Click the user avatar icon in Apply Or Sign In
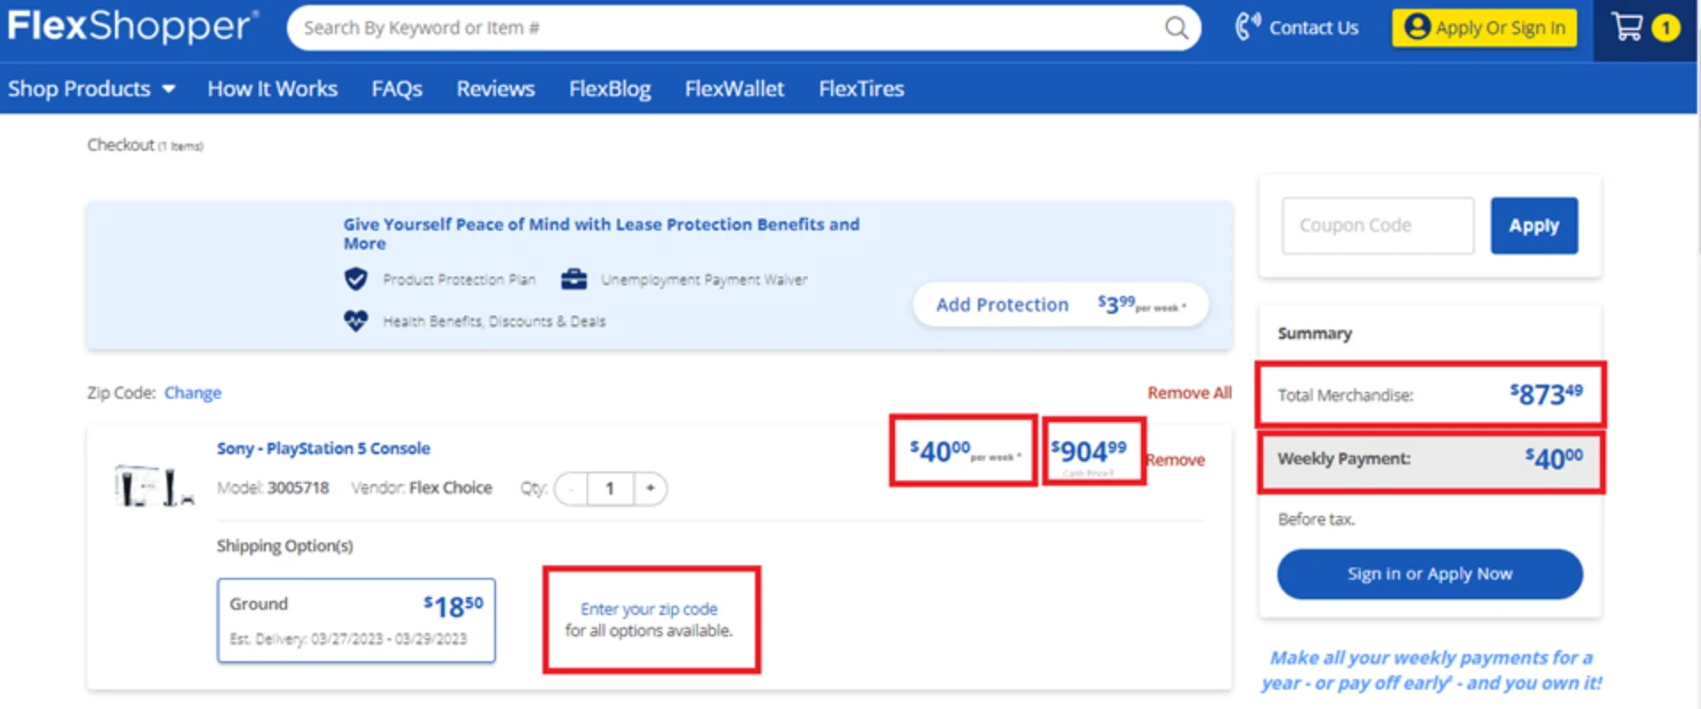This screenshot has height=709, width=1701. [x=1417, y=27]
